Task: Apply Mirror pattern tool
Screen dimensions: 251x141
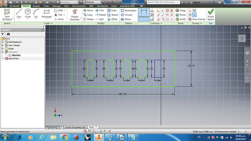Action: click(126, 19)
